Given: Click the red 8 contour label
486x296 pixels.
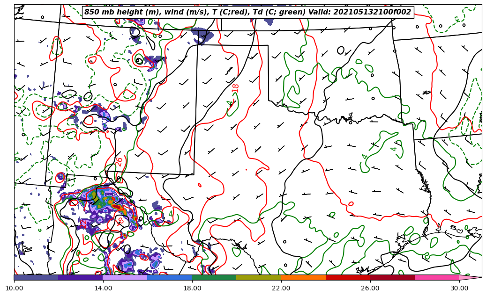Looking at the screenshot, I should click(121, 220).
